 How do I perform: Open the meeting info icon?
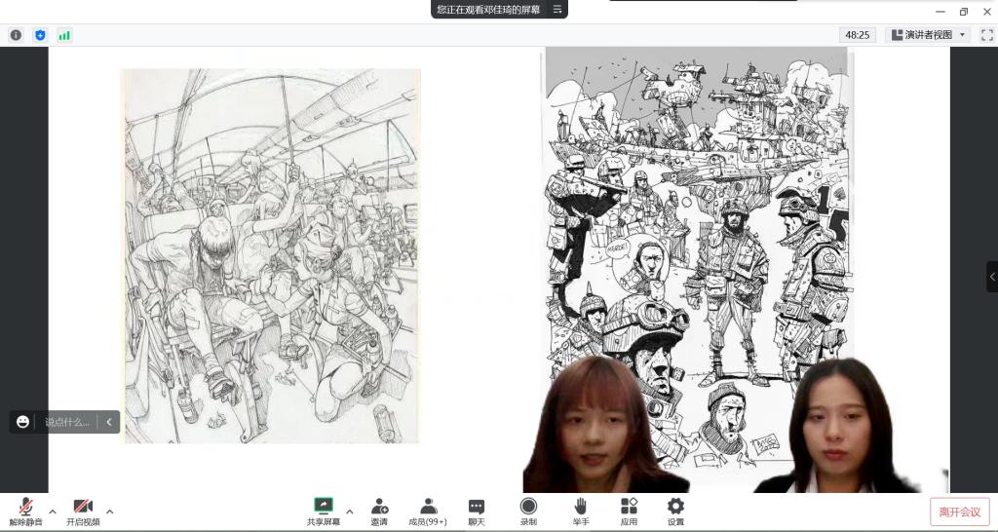(x=16, y=35)
